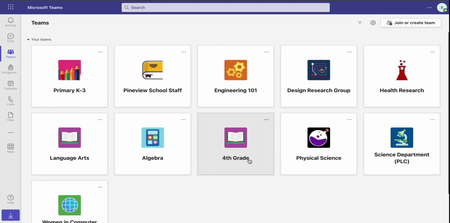
Task: Show more apps via sidebar ellipsis
Action: click(x=10, y=133)
